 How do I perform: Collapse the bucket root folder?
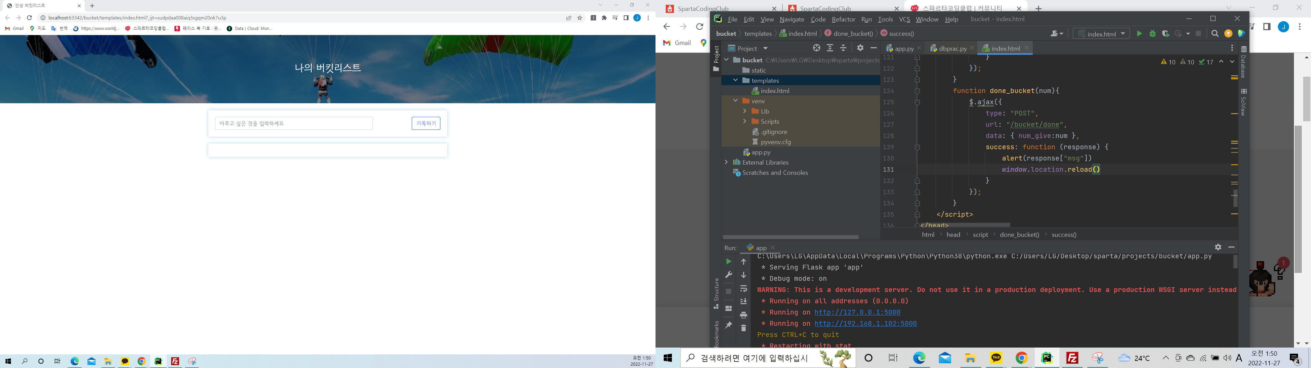(x=726, y=60)
